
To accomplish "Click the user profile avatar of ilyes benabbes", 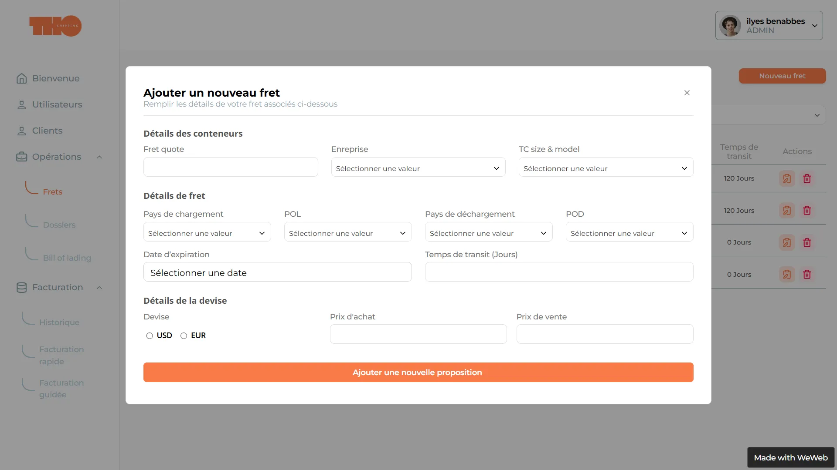I will click(730, 25).
